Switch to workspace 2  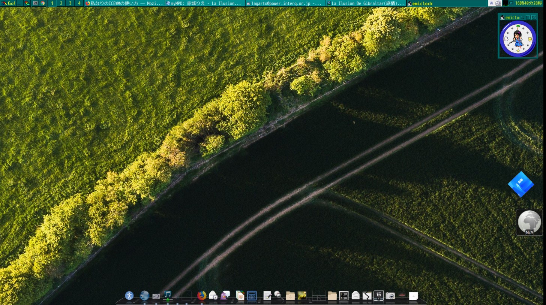pyautogui.click(x=61, y=3)
